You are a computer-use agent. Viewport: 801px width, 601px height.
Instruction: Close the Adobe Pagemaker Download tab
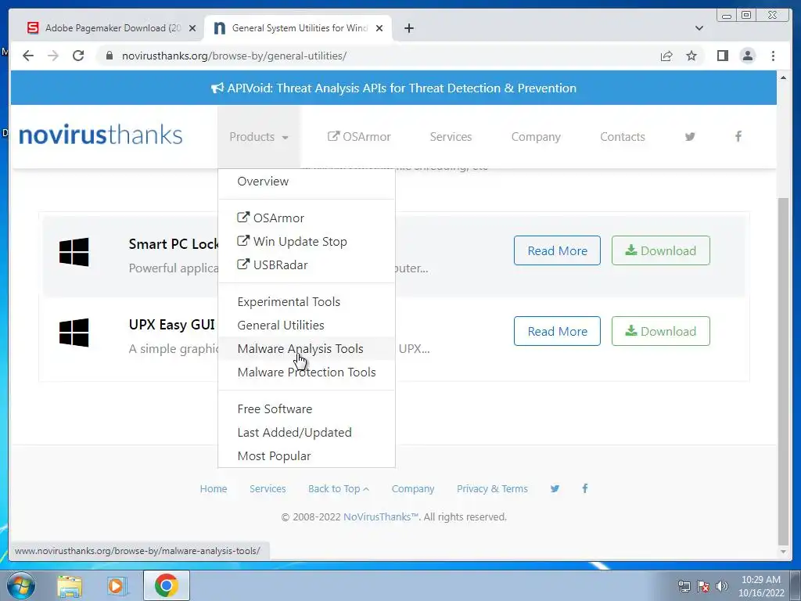coord(192,28)
